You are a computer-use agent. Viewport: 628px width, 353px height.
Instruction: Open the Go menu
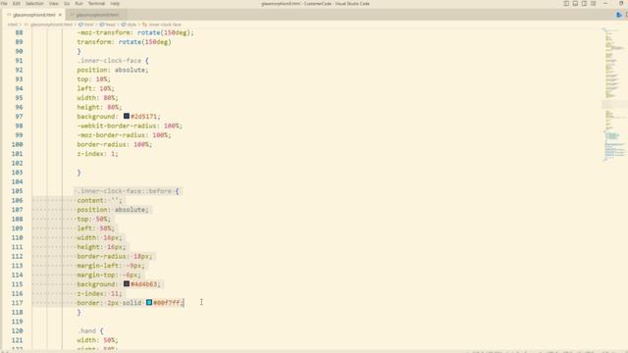tap(67, 4)
